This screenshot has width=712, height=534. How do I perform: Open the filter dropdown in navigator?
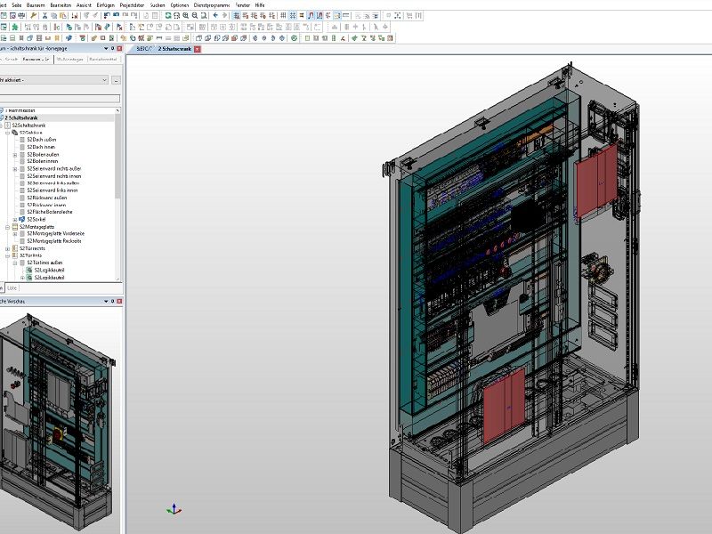104,80
